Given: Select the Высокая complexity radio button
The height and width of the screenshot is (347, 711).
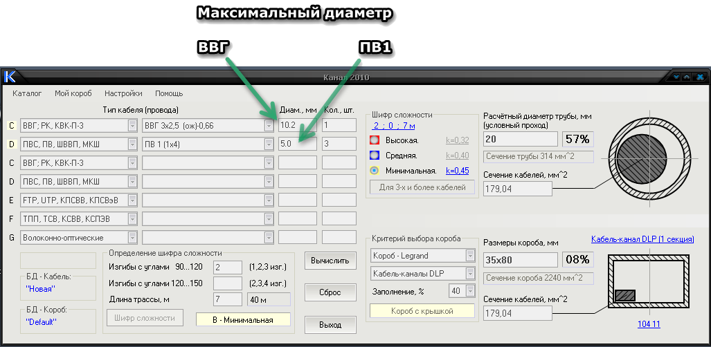Looking at the screenshot, I should click(x=374, y=140).
